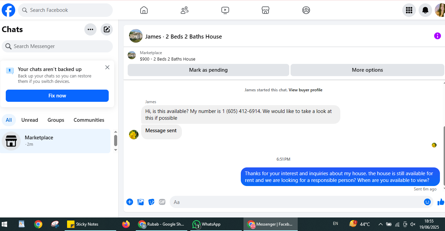Show hidden tray icons chevron

(381, 224)
